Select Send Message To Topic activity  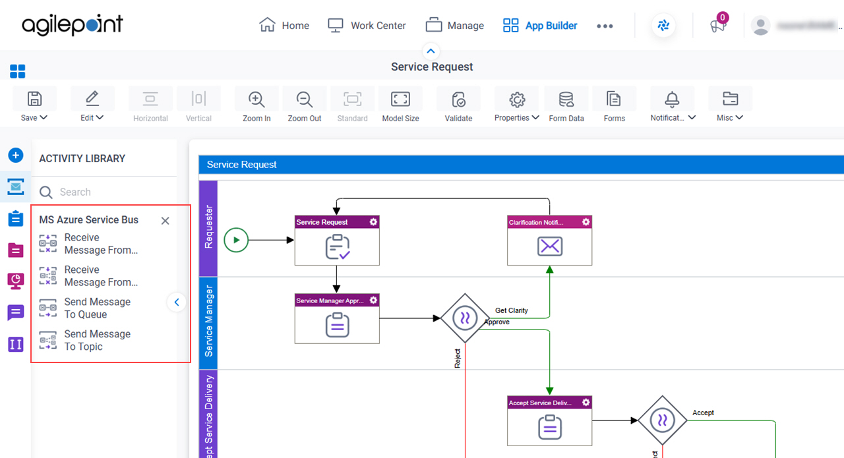coord(85,341)
